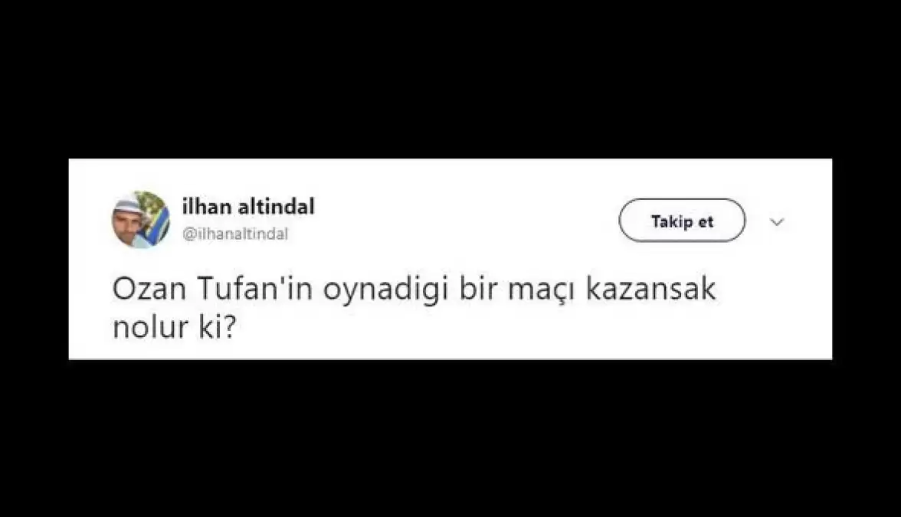Click the first name "ilhan" in the header
Viewport: 901px width, 517px height.
click(203, 207)
